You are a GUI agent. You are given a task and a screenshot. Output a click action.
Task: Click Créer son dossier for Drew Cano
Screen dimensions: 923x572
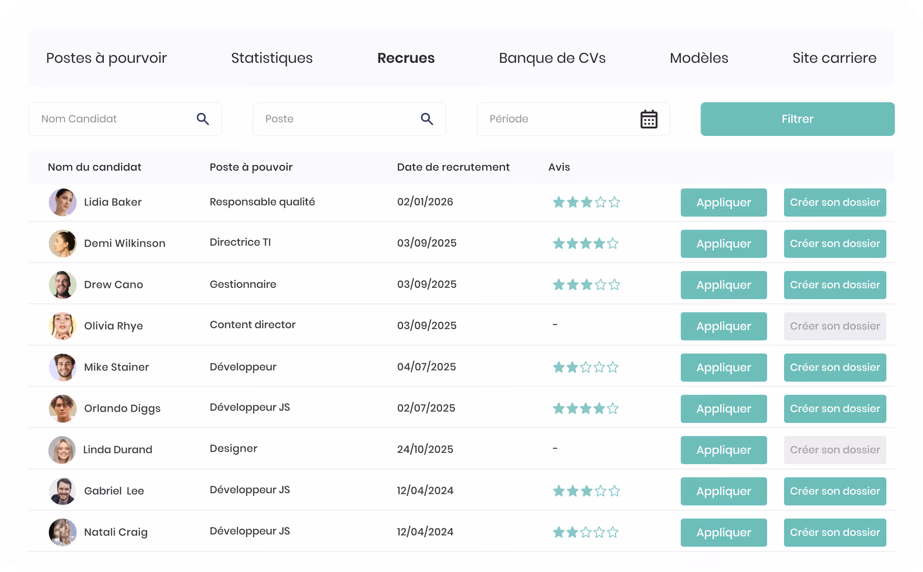click(835, 285)
